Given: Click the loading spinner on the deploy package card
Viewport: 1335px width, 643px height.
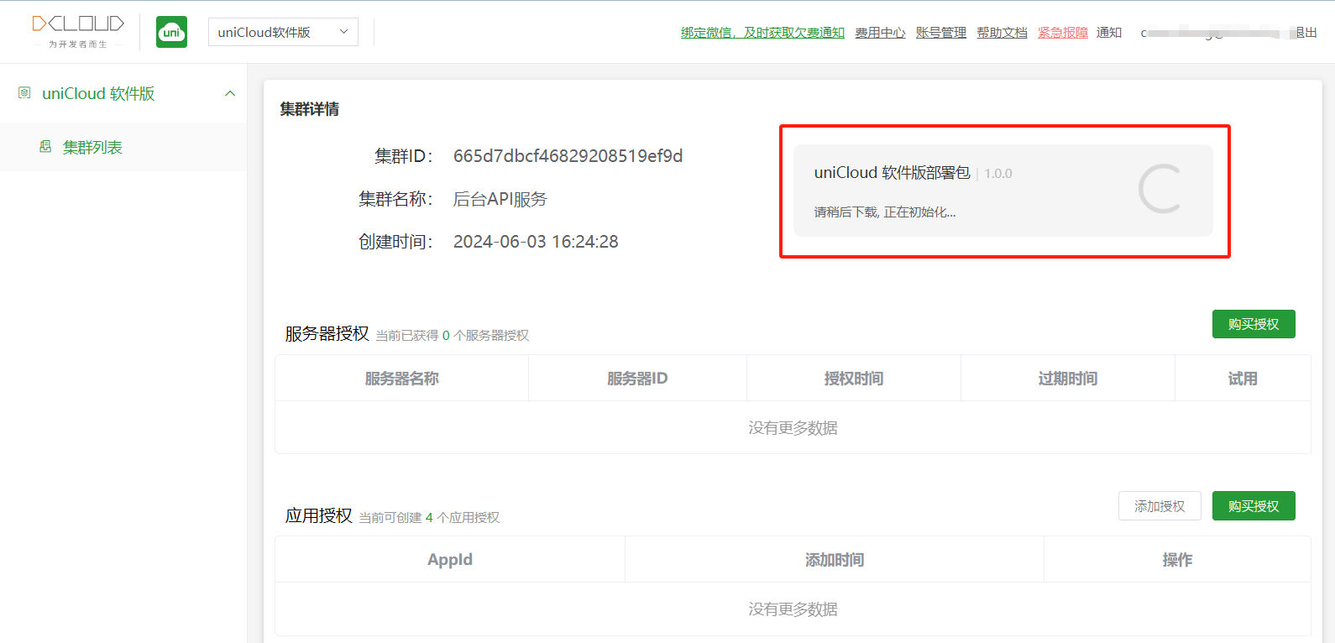Looking at the screenshot, I should click(1160, 189).
